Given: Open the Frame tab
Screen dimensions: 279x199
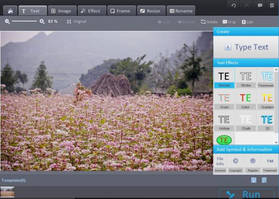Looking at the screenshot, I should point(120,11).
